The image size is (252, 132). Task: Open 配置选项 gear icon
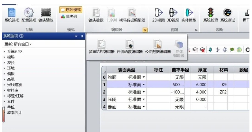pyautogui.click(x=29, y=15)
